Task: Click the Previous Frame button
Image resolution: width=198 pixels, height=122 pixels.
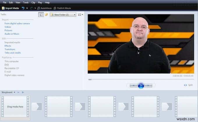Action: tap(134, 86)
